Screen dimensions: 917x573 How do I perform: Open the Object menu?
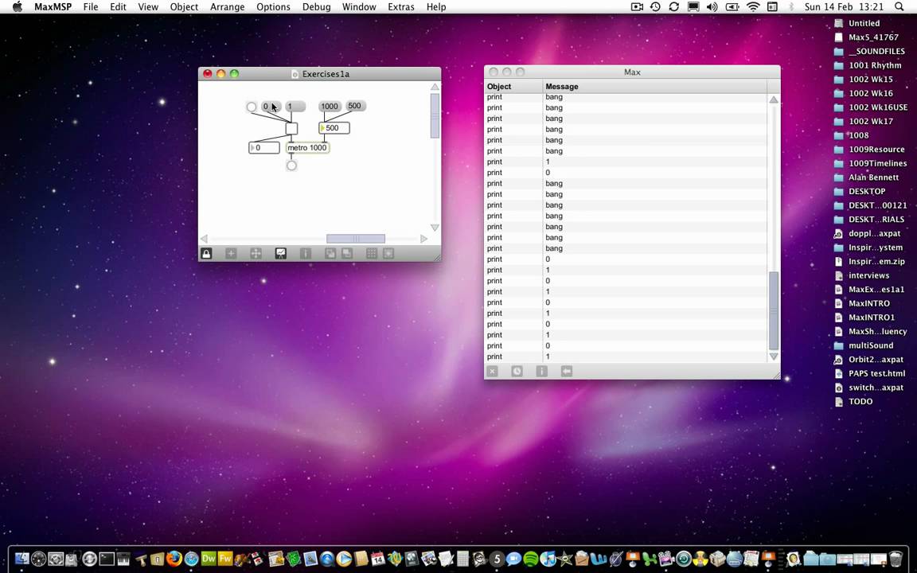[184, 7]
